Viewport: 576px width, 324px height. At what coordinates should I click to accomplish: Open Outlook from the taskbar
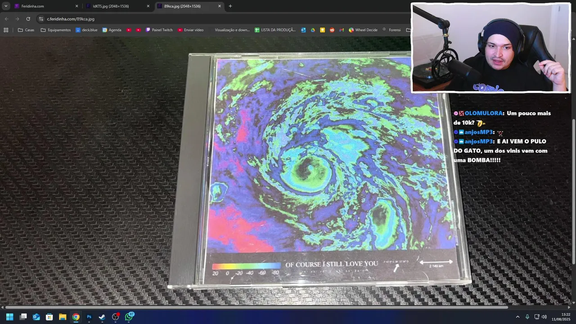pyautogui.click(x=36, y=317)
